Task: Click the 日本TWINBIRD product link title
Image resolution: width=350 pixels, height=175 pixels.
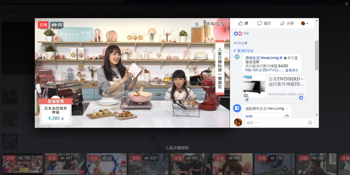Action: 286,82
